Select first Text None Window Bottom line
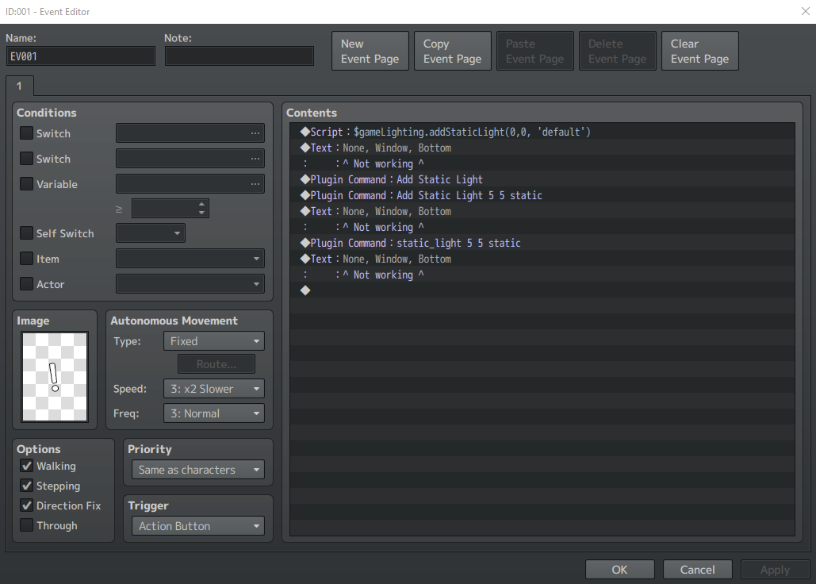This screenshot has height=584, width=816. pyautogui.click(x=542, y=148)
